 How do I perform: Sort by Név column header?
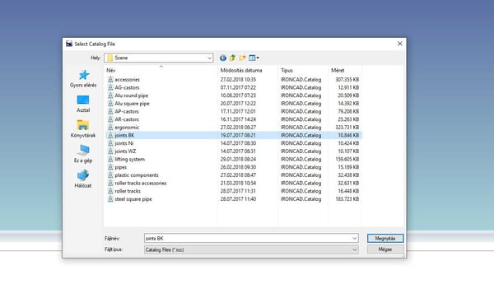(x=161, y=70)
